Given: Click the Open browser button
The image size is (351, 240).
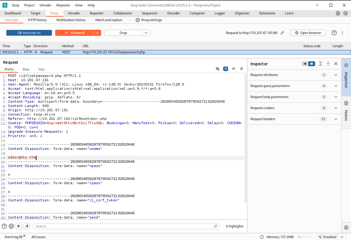Looking at the screenshot, I should [308, 33].
